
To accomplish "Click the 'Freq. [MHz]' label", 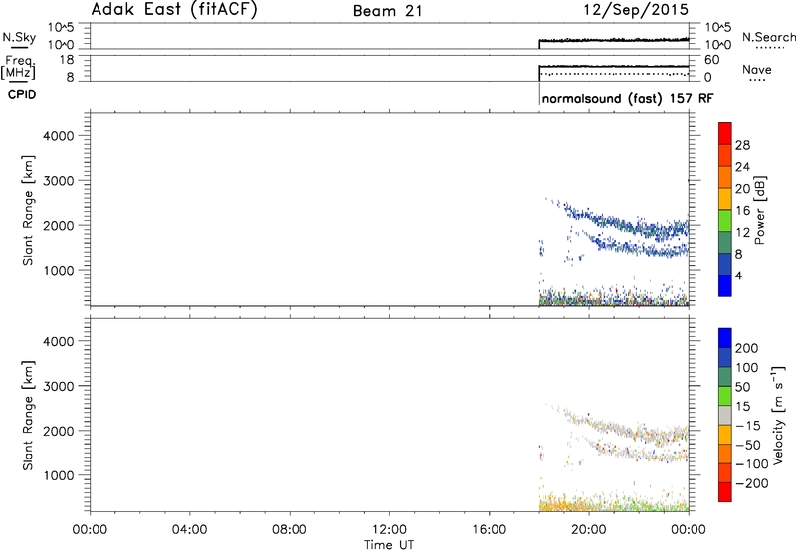I will click(x=18, y=67).
